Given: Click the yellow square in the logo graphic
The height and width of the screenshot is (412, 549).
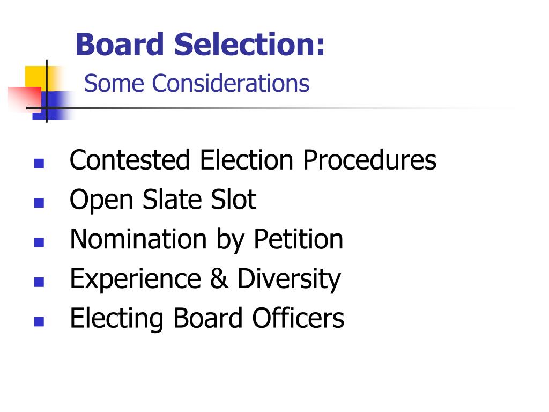Looking at the screenshot, I should [x=36, y=78].
